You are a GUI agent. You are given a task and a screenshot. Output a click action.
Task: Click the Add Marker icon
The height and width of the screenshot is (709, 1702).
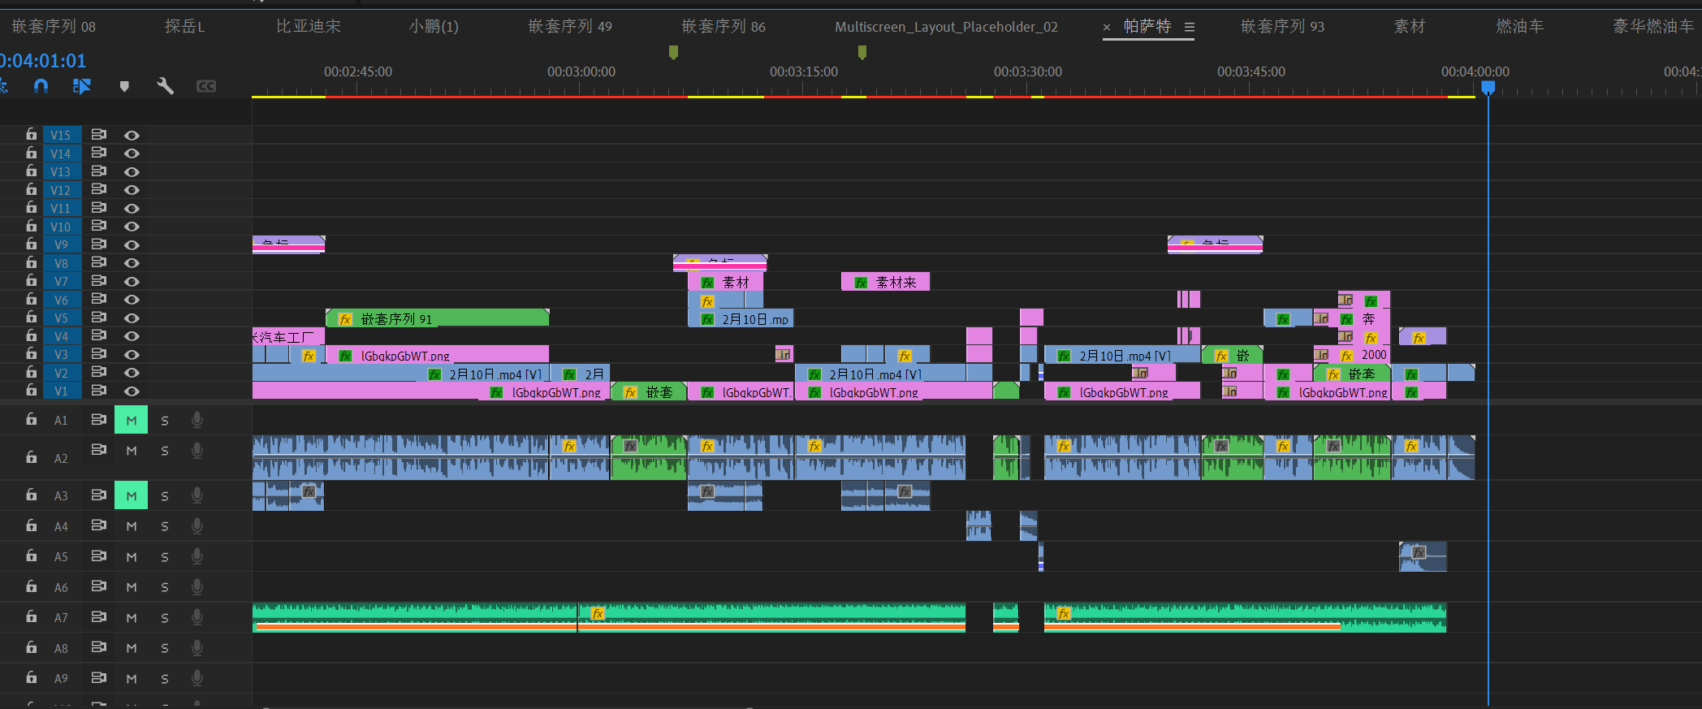click(x=124, y=86)
